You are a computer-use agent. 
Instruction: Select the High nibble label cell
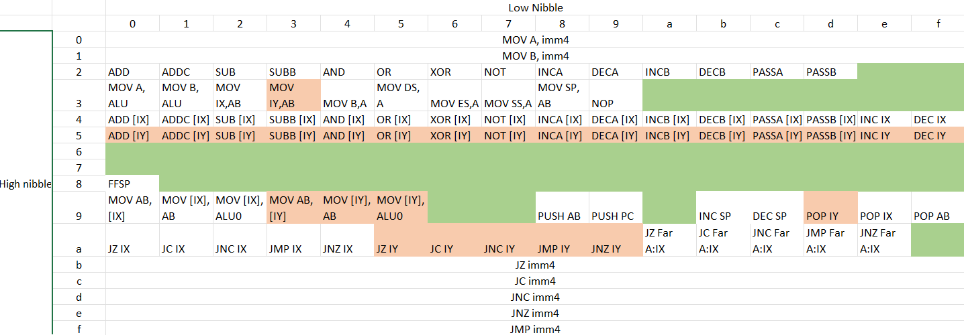pos(26,184)
